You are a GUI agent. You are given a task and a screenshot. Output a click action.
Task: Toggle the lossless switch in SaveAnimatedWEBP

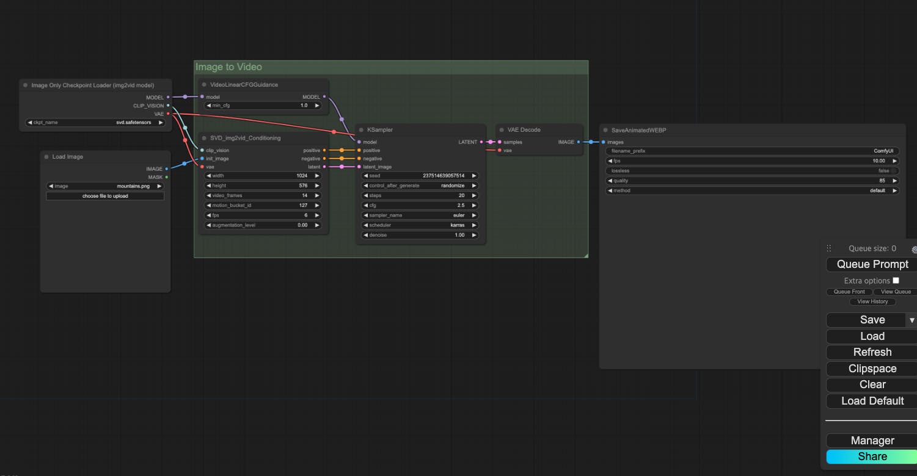click(893, 171)
